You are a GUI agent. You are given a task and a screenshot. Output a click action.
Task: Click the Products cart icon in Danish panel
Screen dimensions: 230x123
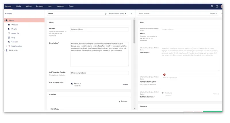[x=162, y=93]
